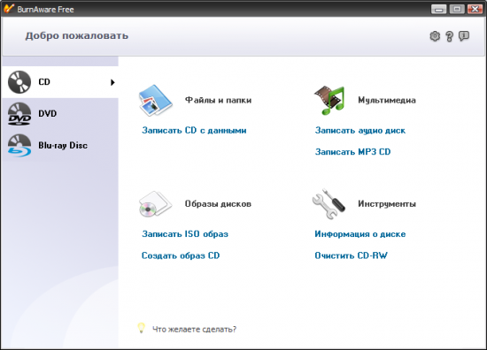
Task: Click the CD disc icon in sidebar
Action: coord(19,82)
